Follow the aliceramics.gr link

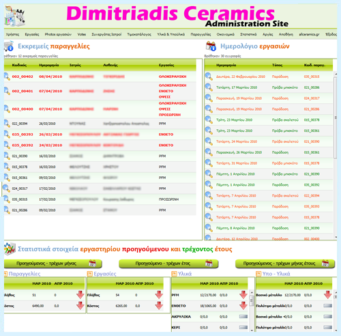click(x=309, y=34)
